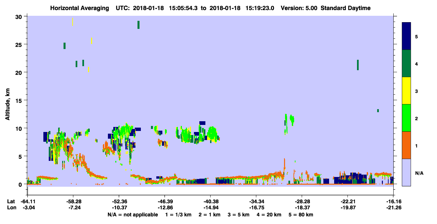Click the 'Lat' row label

[x=11, y=201]
